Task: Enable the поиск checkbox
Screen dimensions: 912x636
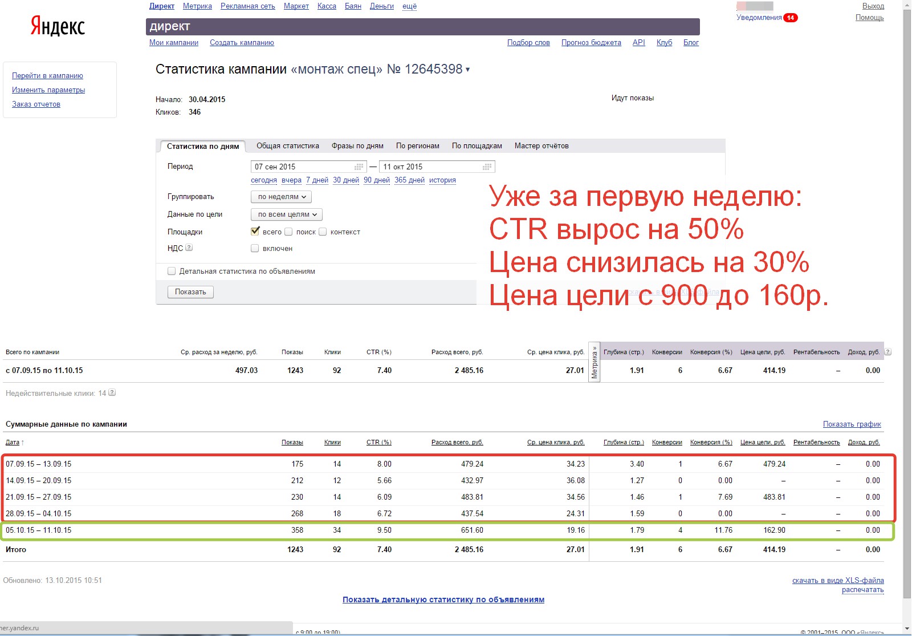Action: point(288,232)
